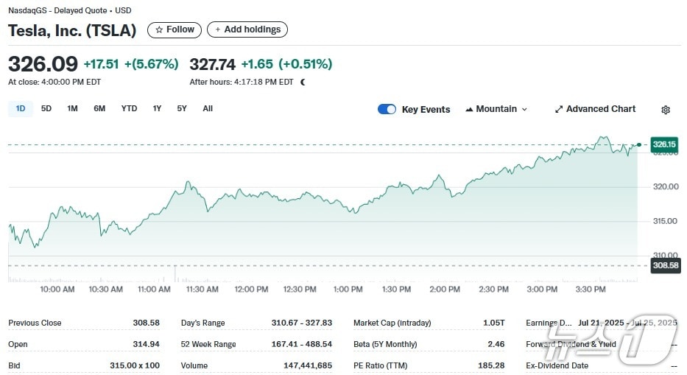Click the after-hours moon icon

[303, 82]
